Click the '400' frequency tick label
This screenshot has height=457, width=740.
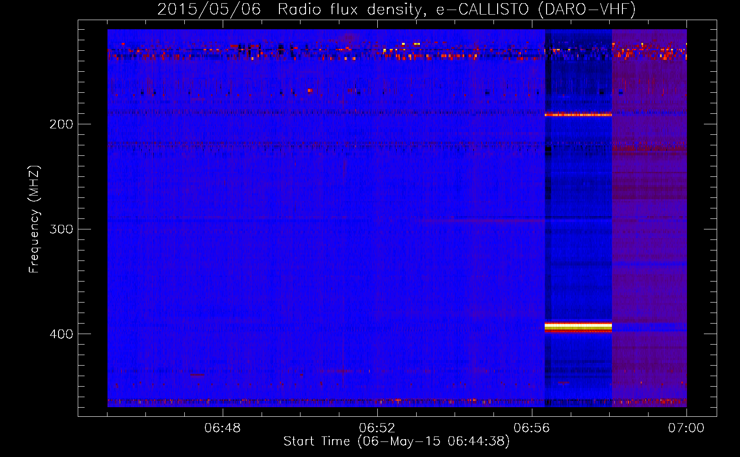coord(61,334)
